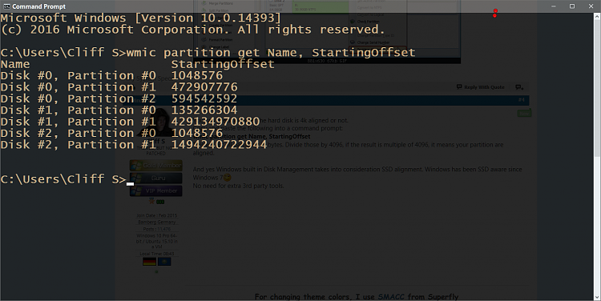Click the Microsoft Corporation copyright line
The image size is (601, 301).
192,30
